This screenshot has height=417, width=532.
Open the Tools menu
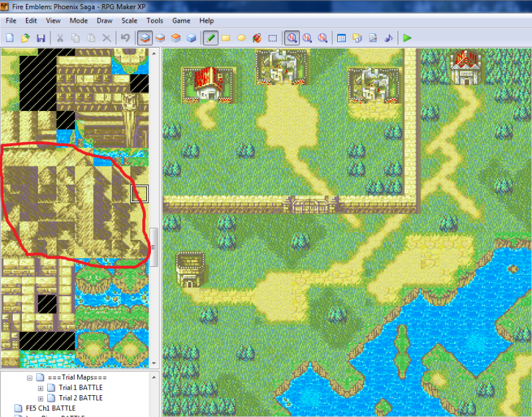pos(155,21)
